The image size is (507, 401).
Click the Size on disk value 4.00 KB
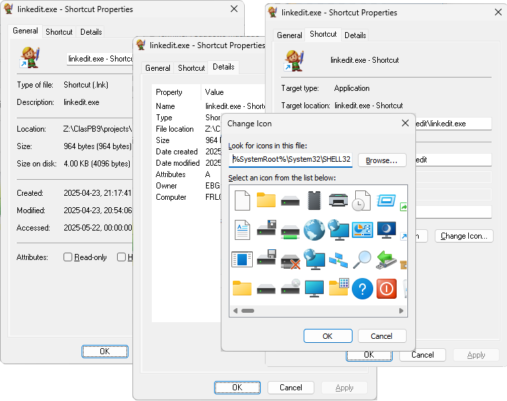(x=97, y=164)
